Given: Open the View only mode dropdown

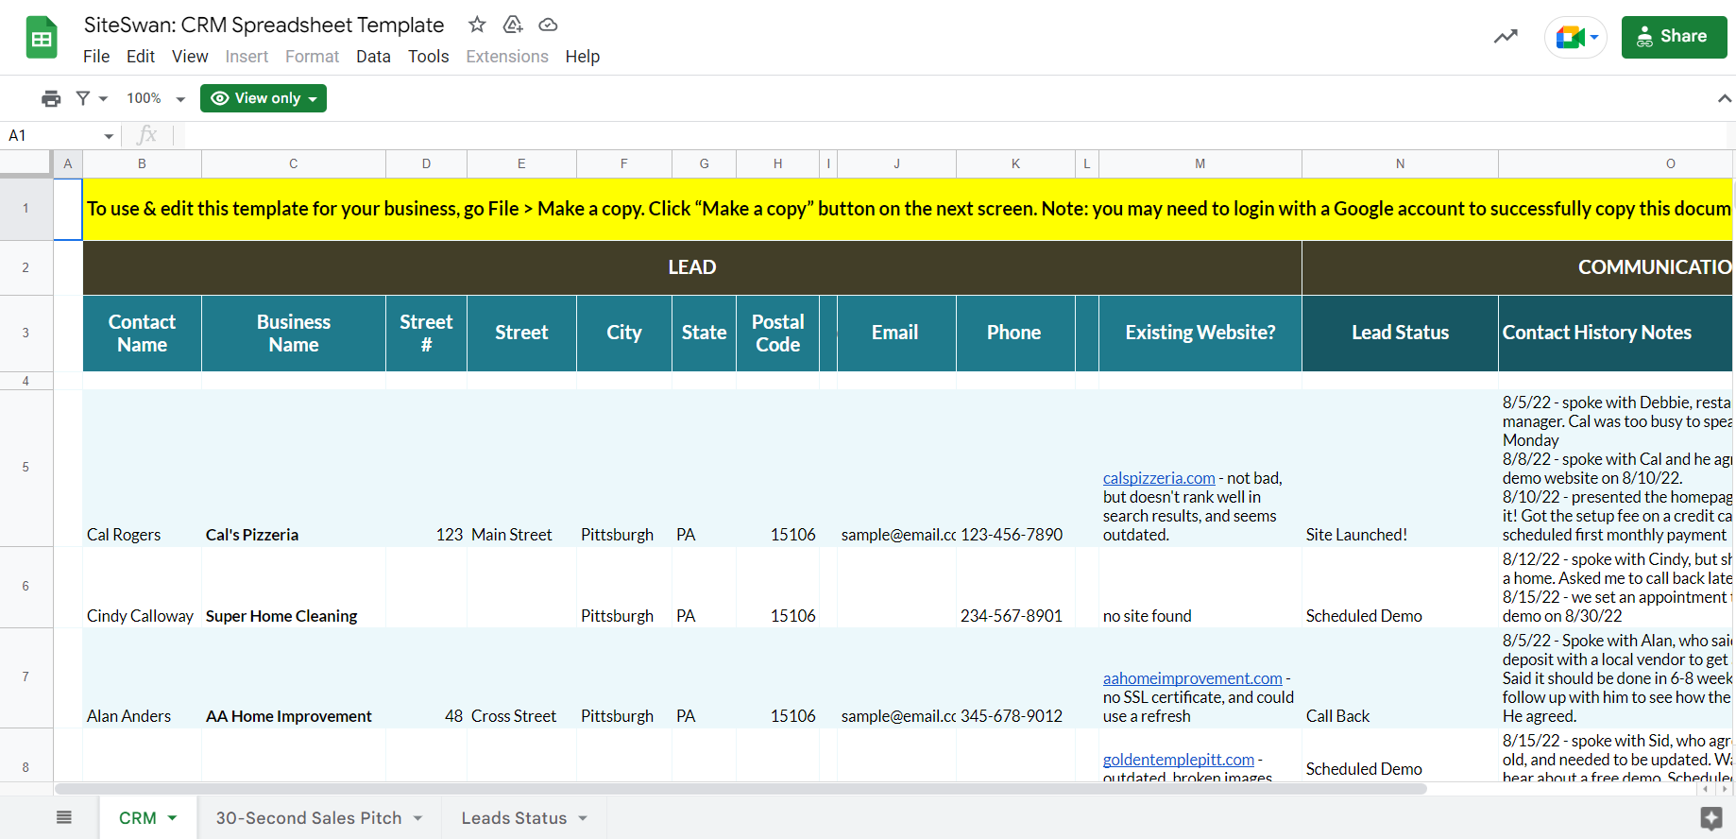Looking at the screenshot, I should 264,98.
